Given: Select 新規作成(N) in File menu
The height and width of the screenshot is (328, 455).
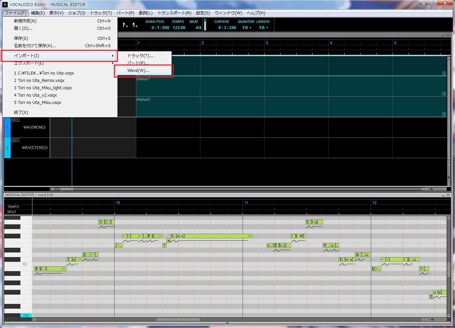Looking at the screenshot, I should point(60,21).
